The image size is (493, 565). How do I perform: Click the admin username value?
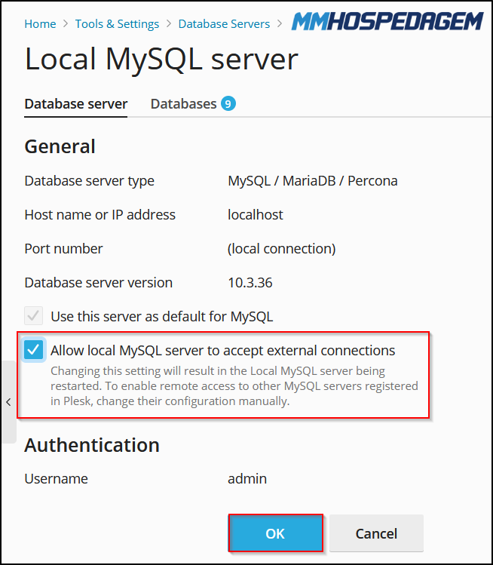point(247,478)
